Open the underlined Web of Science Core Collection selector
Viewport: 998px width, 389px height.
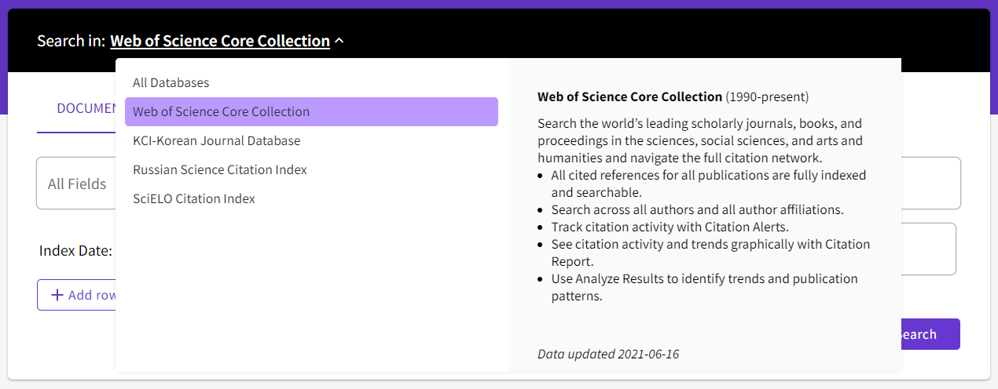tap(220, 41)
